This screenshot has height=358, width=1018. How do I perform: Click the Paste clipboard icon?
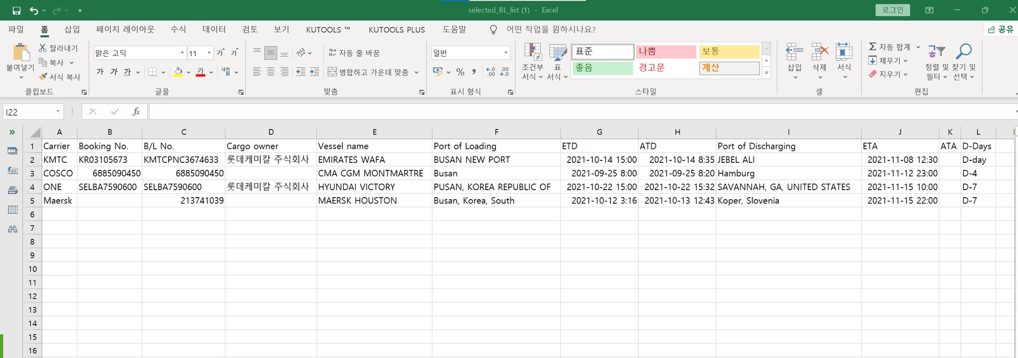(20, 53)
